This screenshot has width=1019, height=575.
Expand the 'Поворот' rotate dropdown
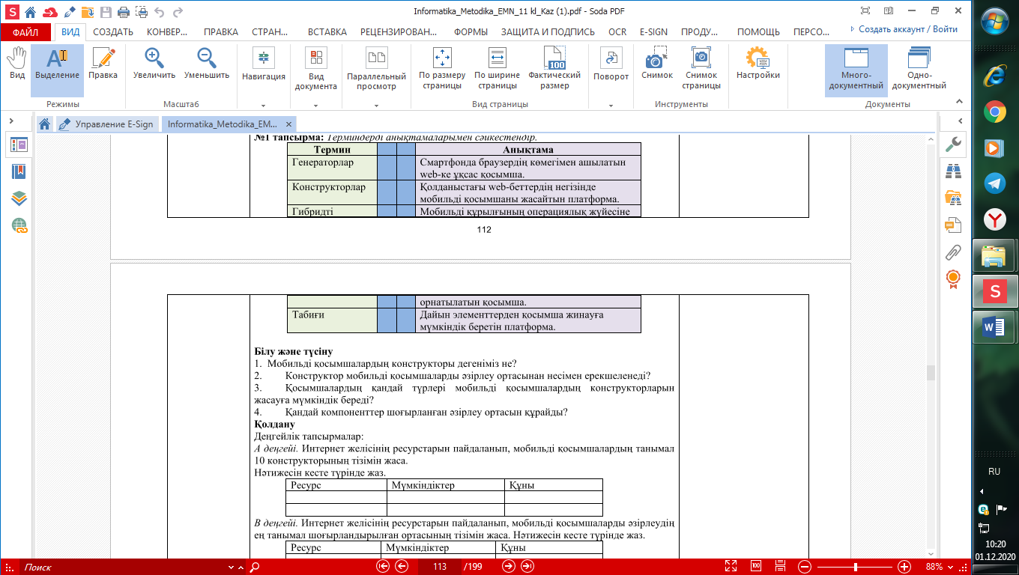pyautogui.click(x=611, y=106)
